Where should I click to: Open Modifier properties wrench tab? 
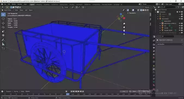point(154,69)
